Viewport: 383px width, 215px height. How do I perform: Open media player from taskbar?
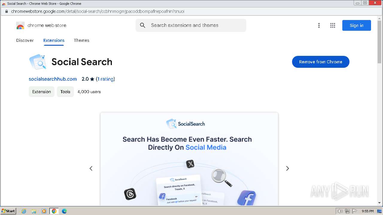point(44,211)
